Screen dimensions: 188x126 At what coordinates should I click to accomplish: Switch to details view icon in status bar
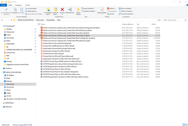184,125
